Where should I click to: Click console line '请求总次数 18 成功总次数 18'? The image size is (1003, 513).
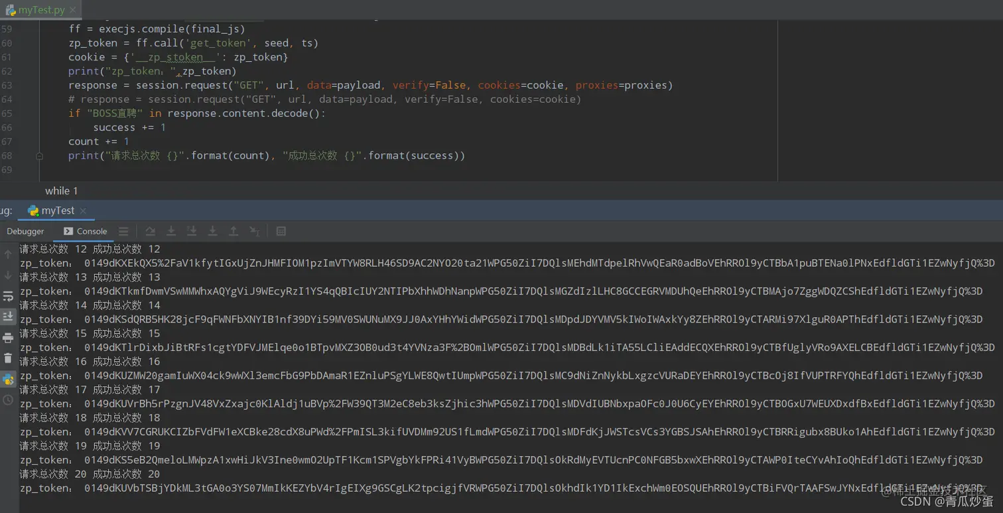[x=90, y=417]
